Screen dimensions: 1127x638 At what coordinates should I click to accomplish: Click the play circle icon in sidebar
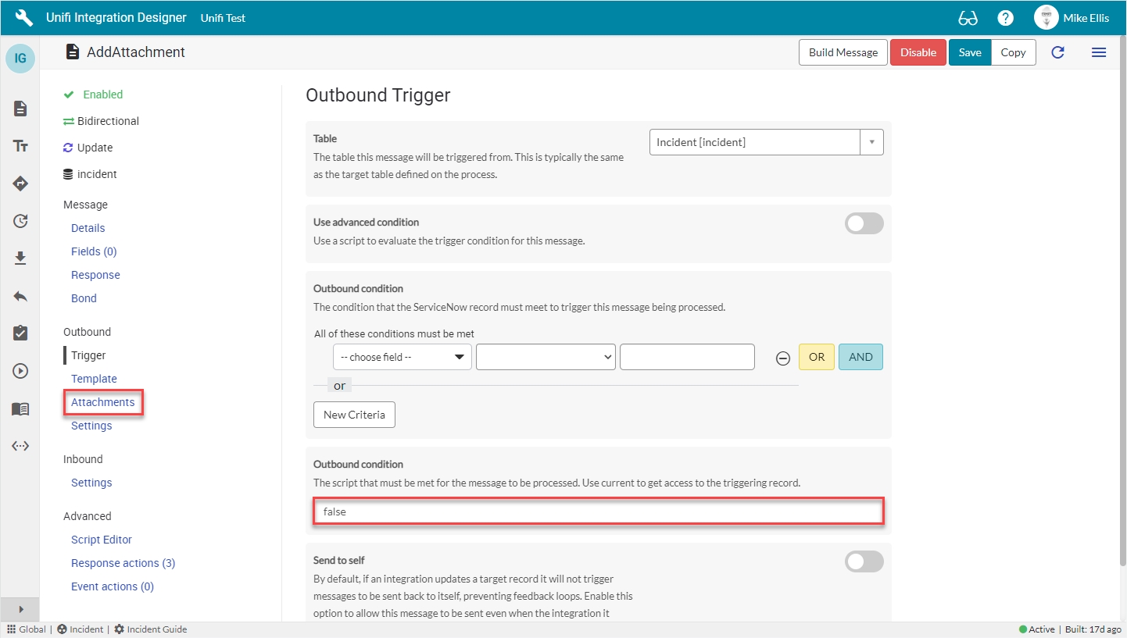[20, 371]
